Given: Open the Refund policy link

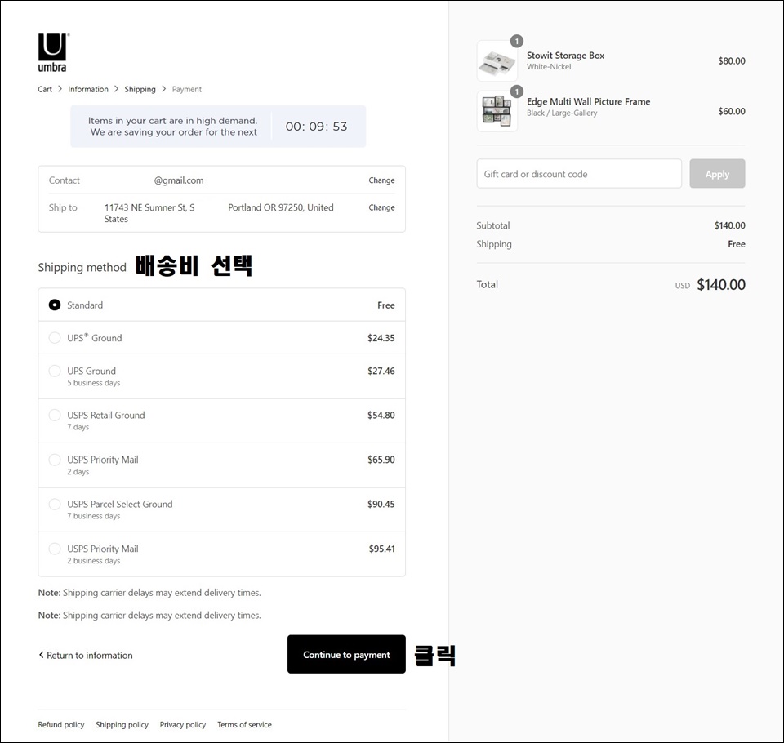Looking at the screenshot, I should click(61, 724).
